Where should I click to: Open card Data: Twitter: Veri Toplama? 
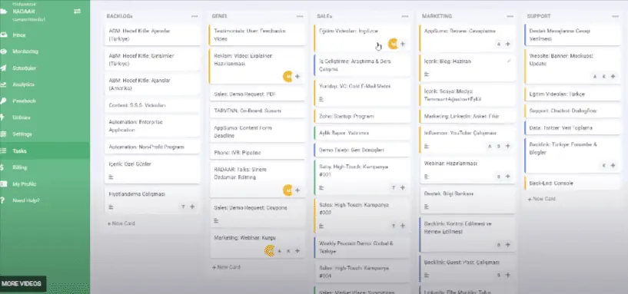pos(573,128)
